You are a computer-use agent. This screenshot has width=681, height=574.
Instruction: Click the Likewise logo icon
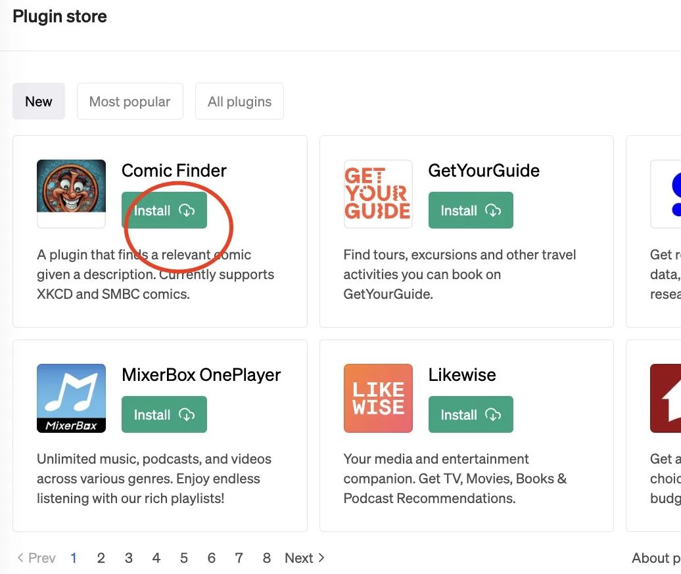tap(378, 398)
